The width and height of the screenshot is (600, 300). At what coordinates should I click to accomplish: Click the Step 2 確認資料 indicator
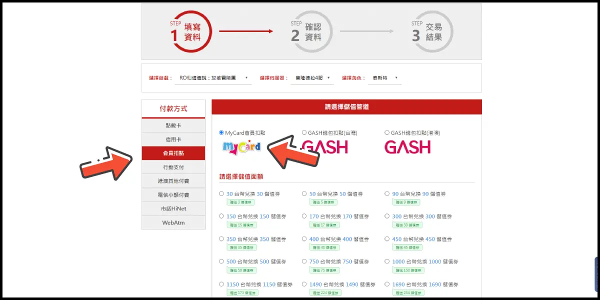(x=311, y=31)
